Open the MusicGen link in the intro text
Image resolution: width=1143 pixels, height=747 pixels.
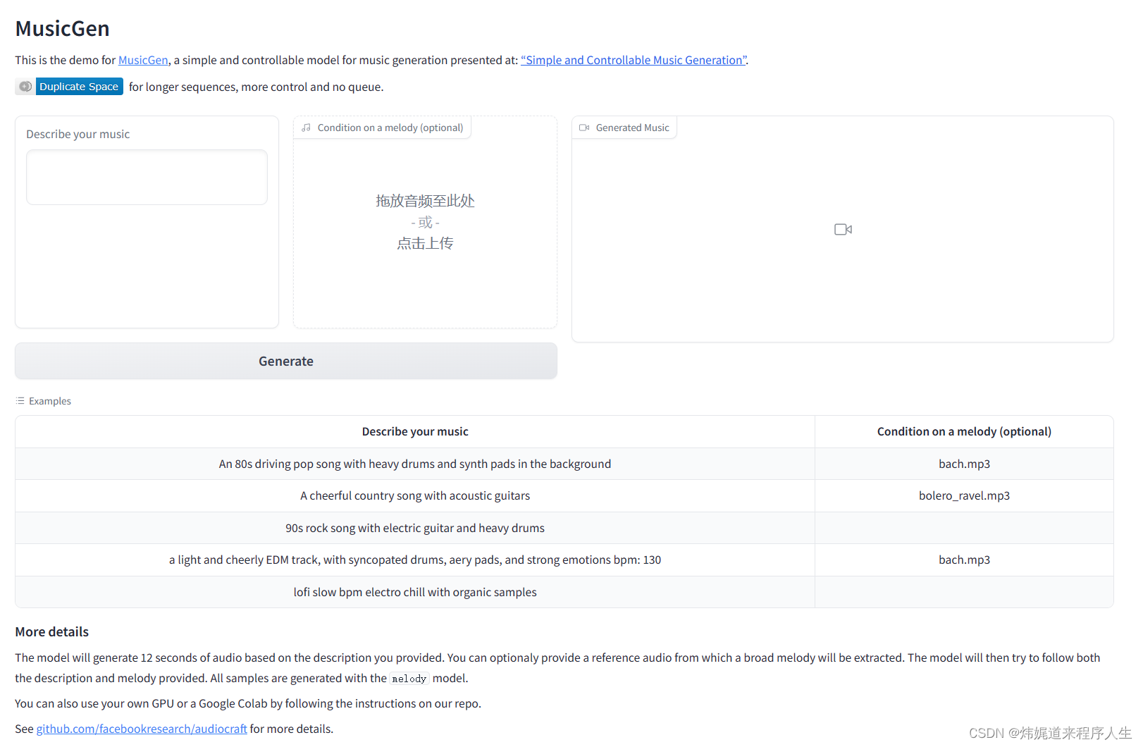pyautogui.click(x=143, y=60)
